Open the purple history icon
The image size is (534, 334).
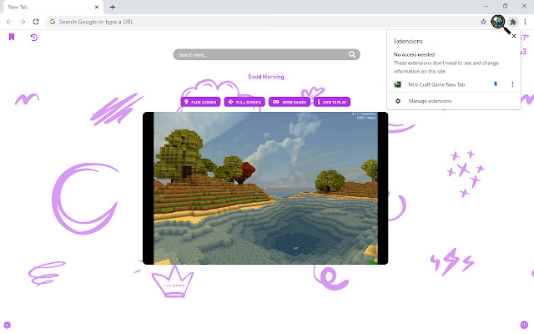click(33, 37)
